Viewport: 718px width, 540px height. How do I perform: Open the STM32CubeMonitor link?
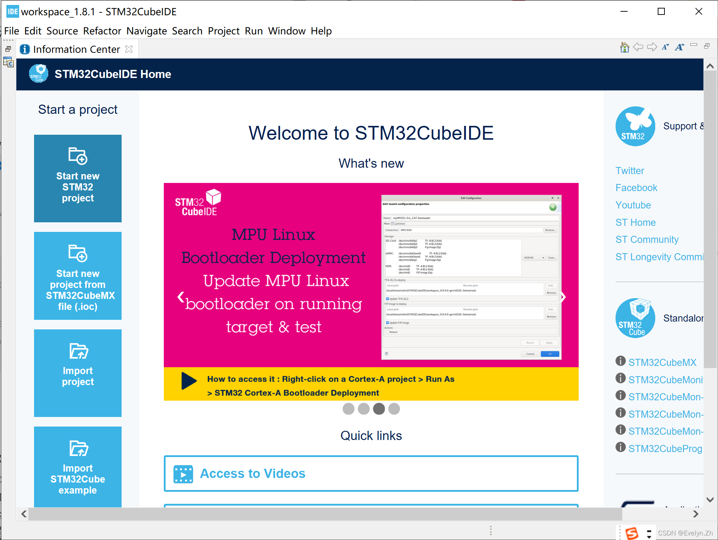point(666,380)
